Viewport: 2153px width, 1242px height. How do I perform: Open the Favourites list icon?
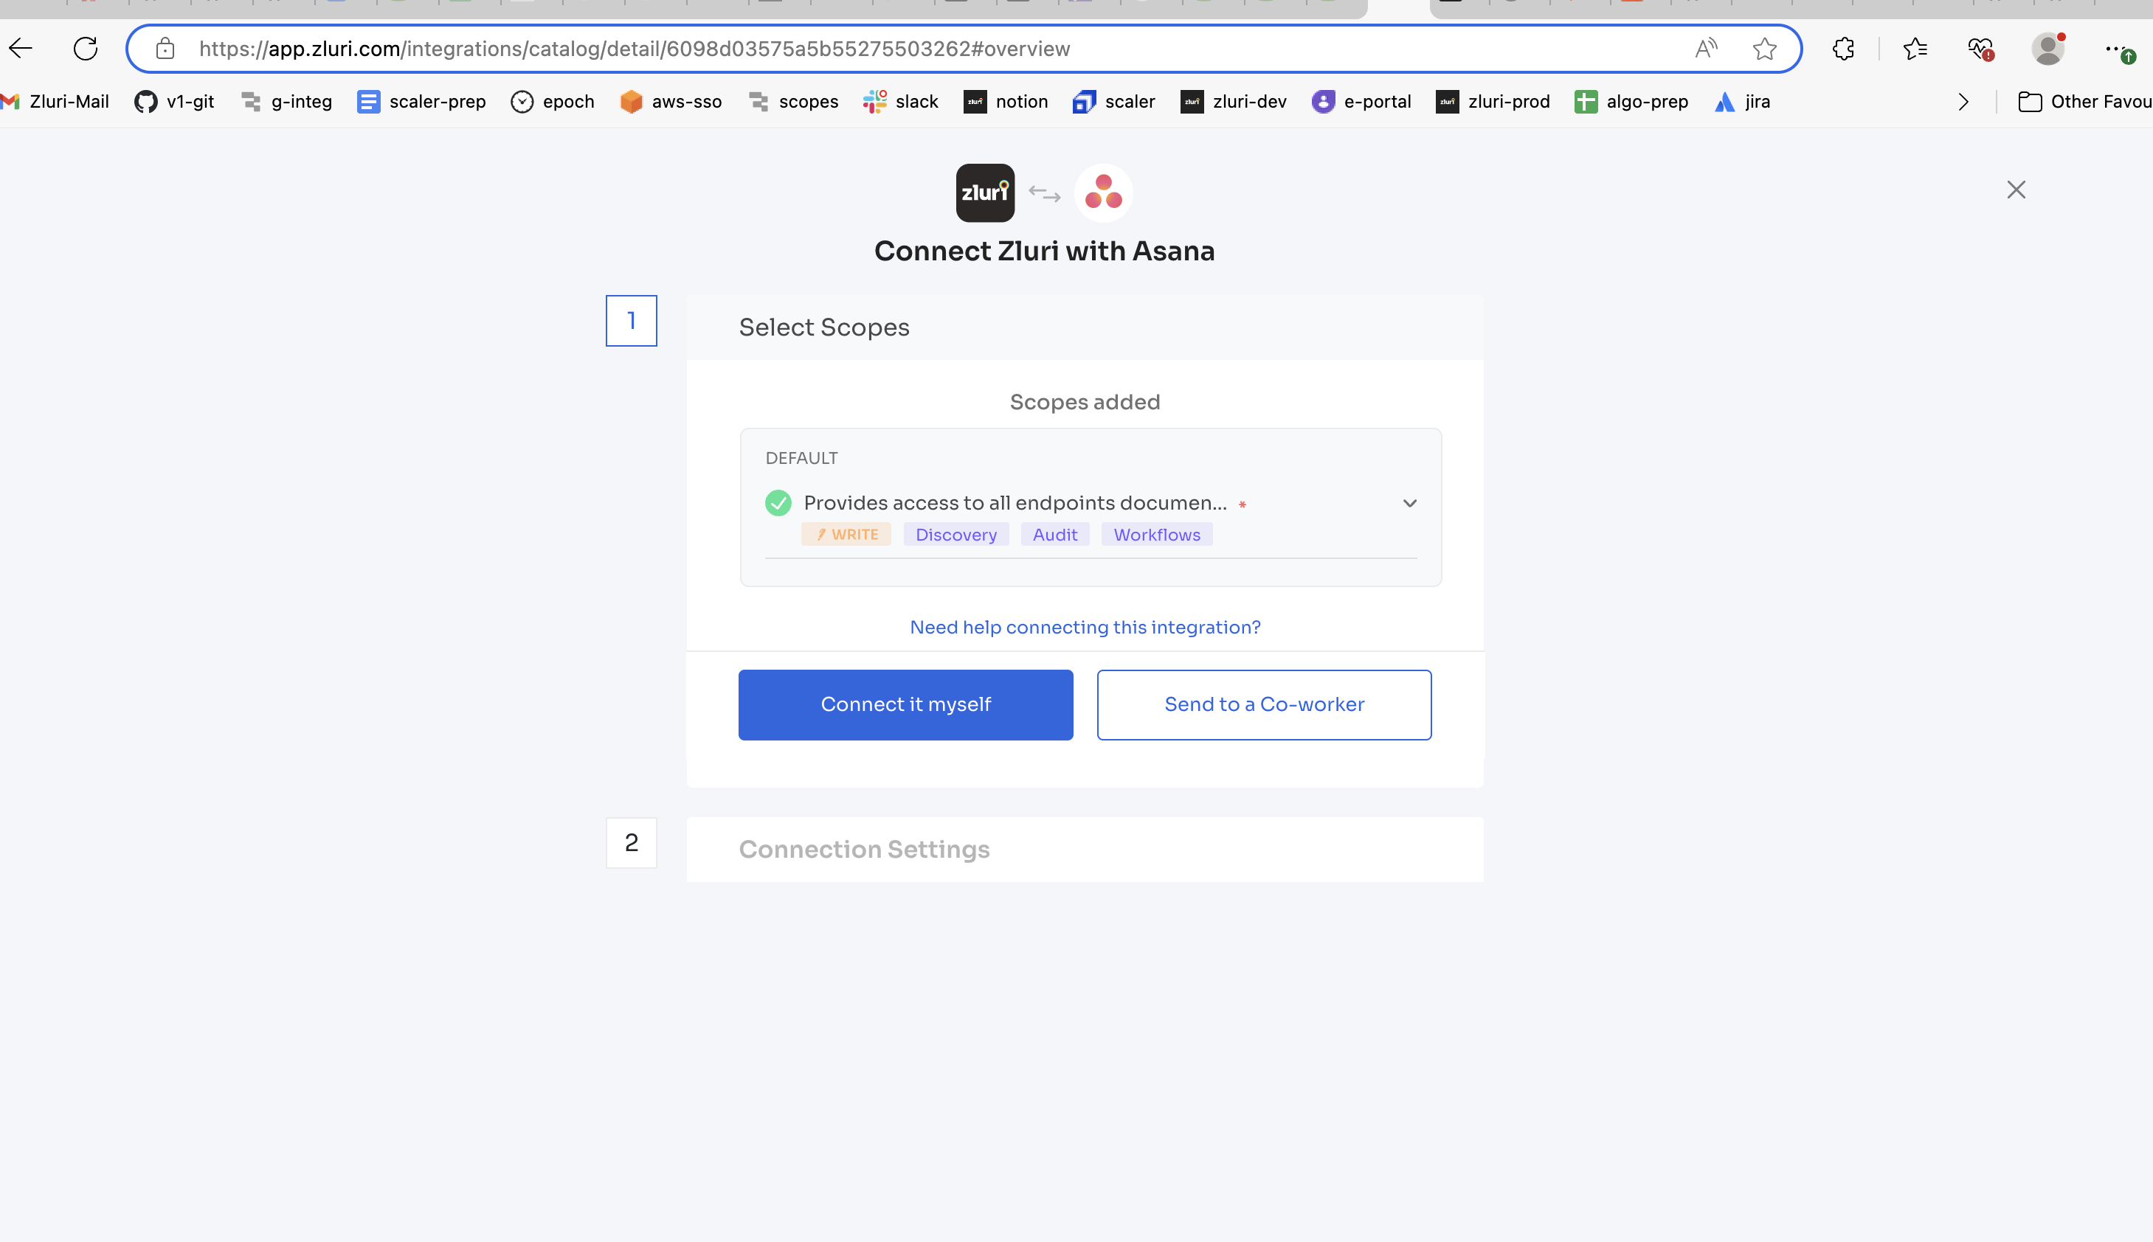click(x=1915, y=49)
